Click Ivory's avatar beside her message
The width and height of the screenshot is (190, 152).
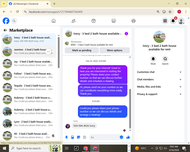click(x=68, y=126)
